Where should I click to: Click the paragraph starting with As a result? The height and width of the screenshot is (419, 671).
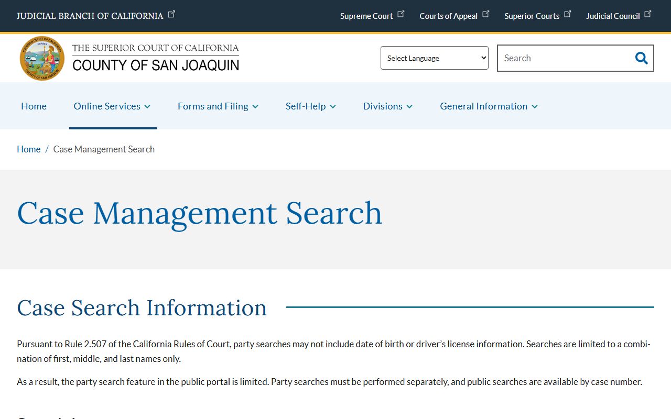(x=329, y=382)
